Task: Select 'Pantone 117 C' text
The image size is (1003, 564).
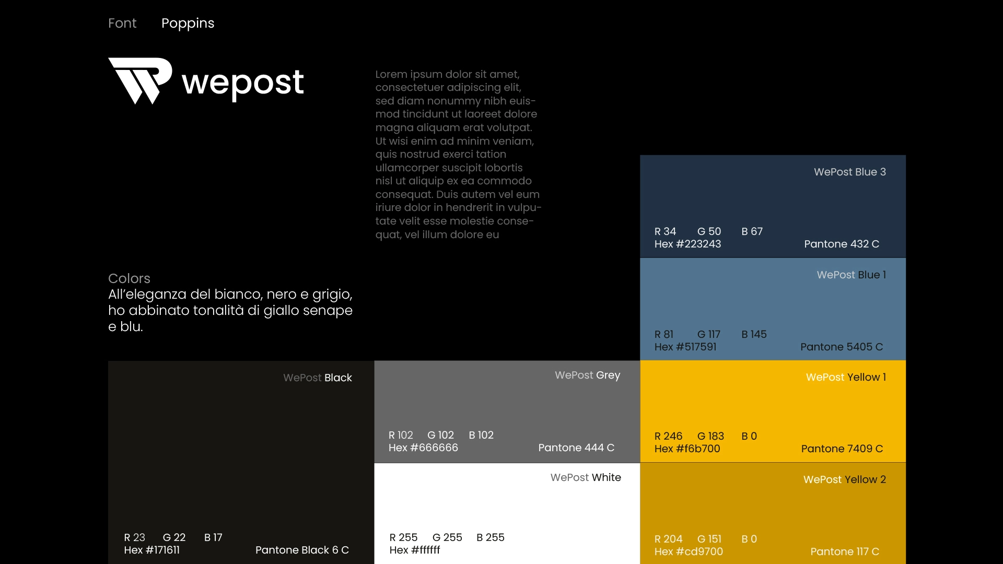Action: tap(845, 551)
